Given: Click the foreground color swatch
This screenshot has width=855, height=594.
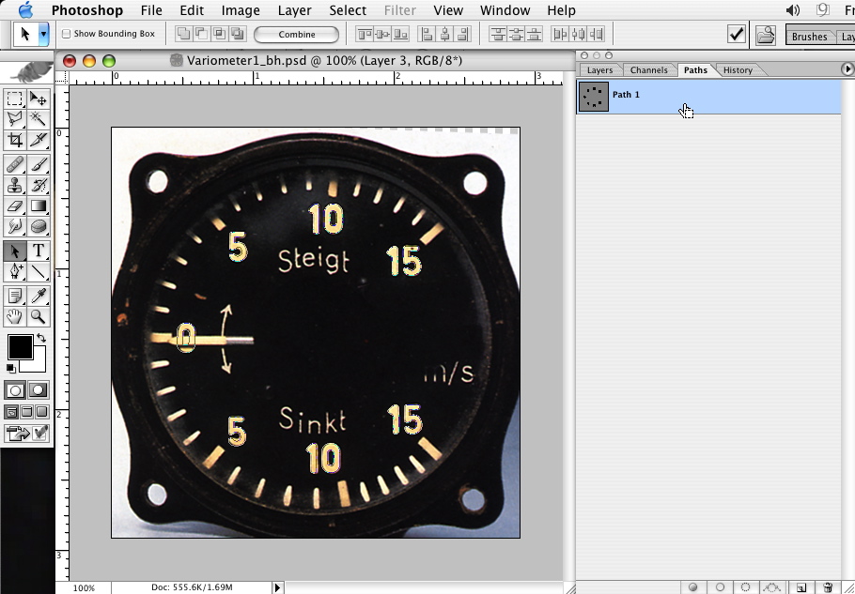Looking at the screenshot, I should click(x=20, y=346).
